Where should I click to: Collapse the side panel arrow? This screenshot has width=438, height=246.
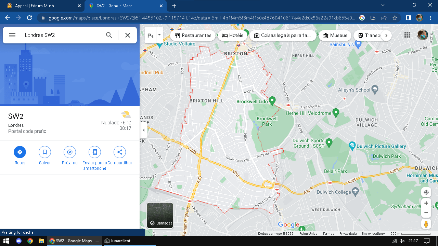(144, 130)
